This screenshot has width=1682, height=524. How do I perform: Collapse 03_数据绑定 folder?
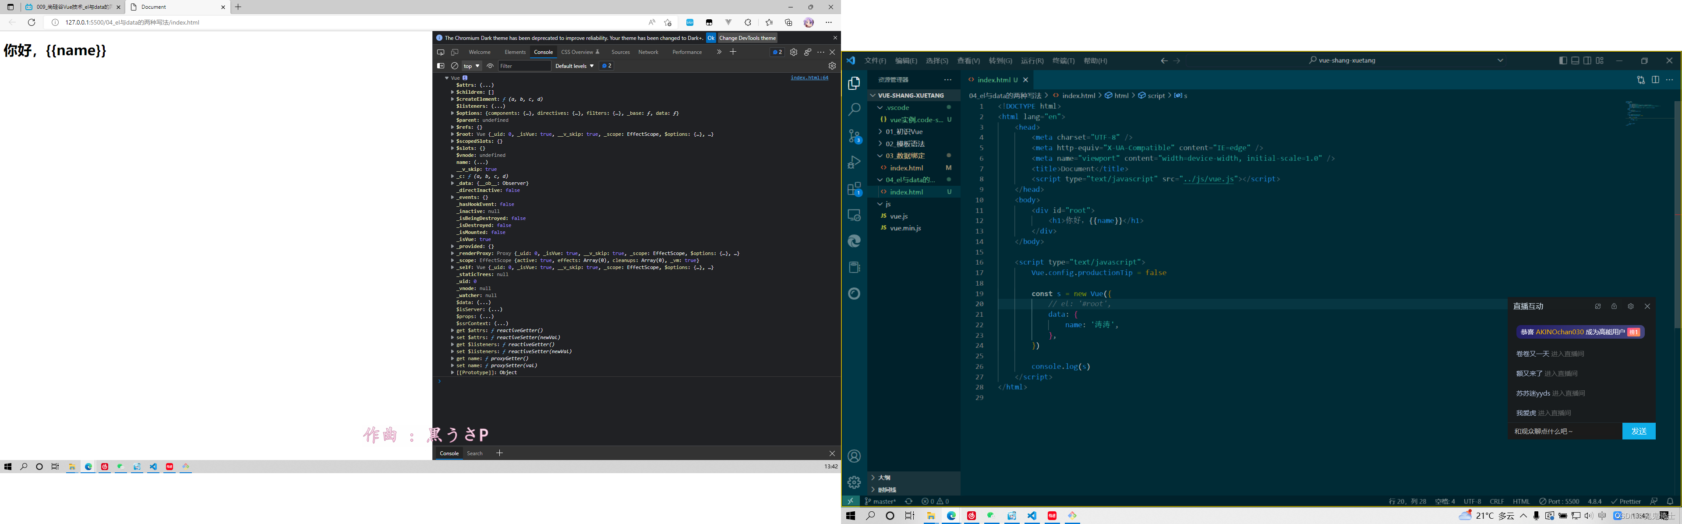pos(913,156)
